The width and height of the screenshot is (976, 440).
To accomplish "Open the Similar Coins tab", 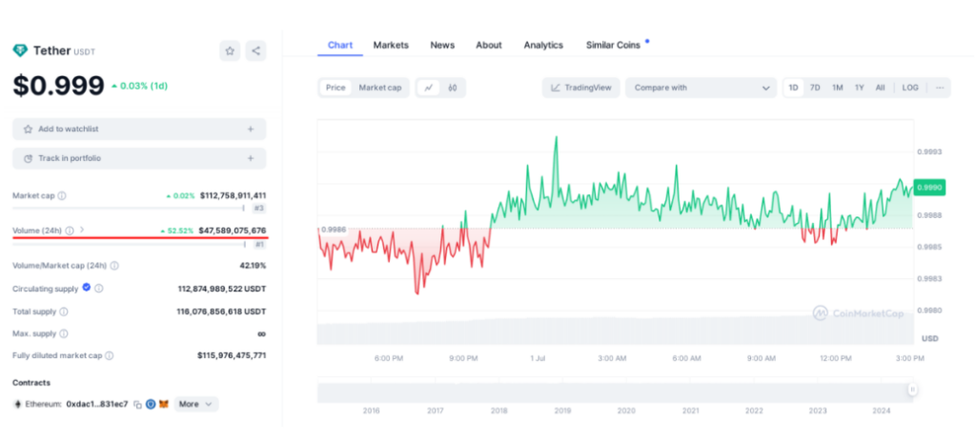I will pos(613,45).
